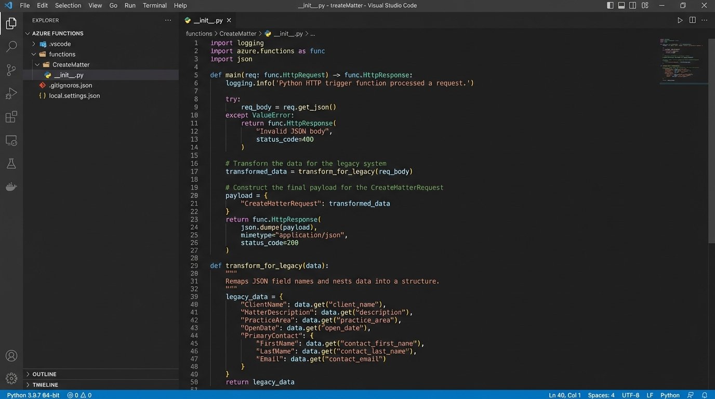Open the Source Control view

[11, 70]
